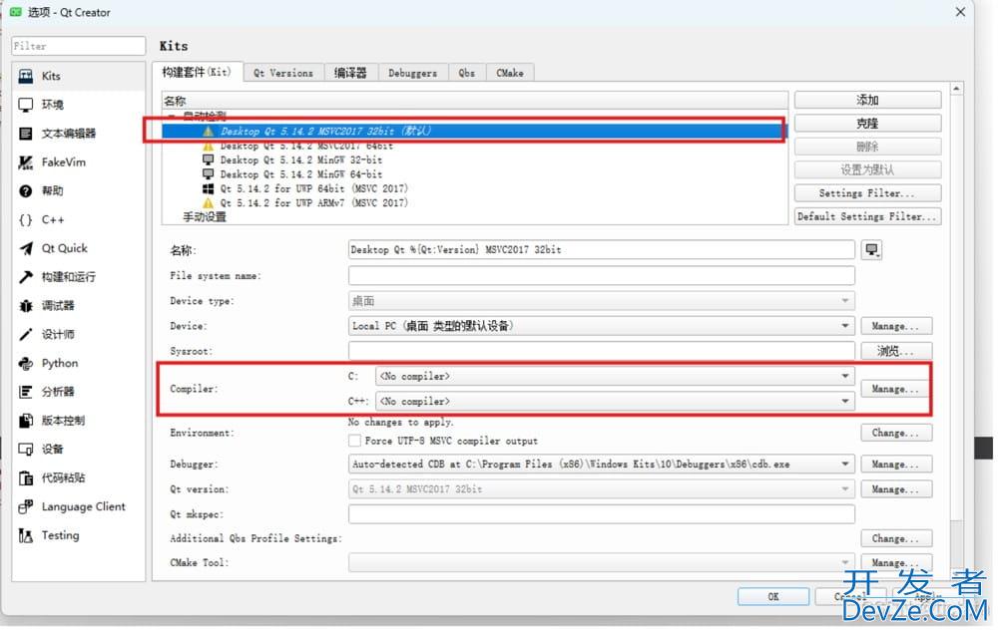The height and width of the screenshot is (632, 998).
Task: Open the 设计师 settings category
Action: [x=79, y=335]
